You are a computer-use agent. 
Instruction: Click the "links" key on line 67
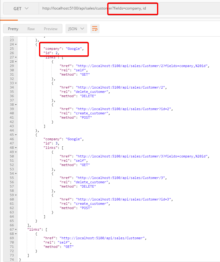[x=34, y=230]
